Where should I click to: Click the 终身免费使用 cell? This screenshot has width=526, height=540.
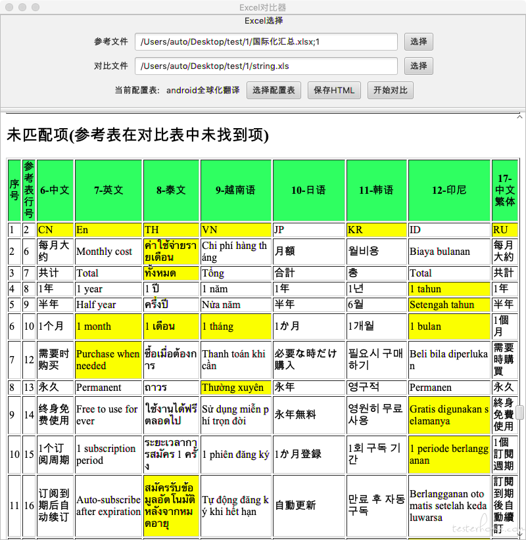point(55,415)
